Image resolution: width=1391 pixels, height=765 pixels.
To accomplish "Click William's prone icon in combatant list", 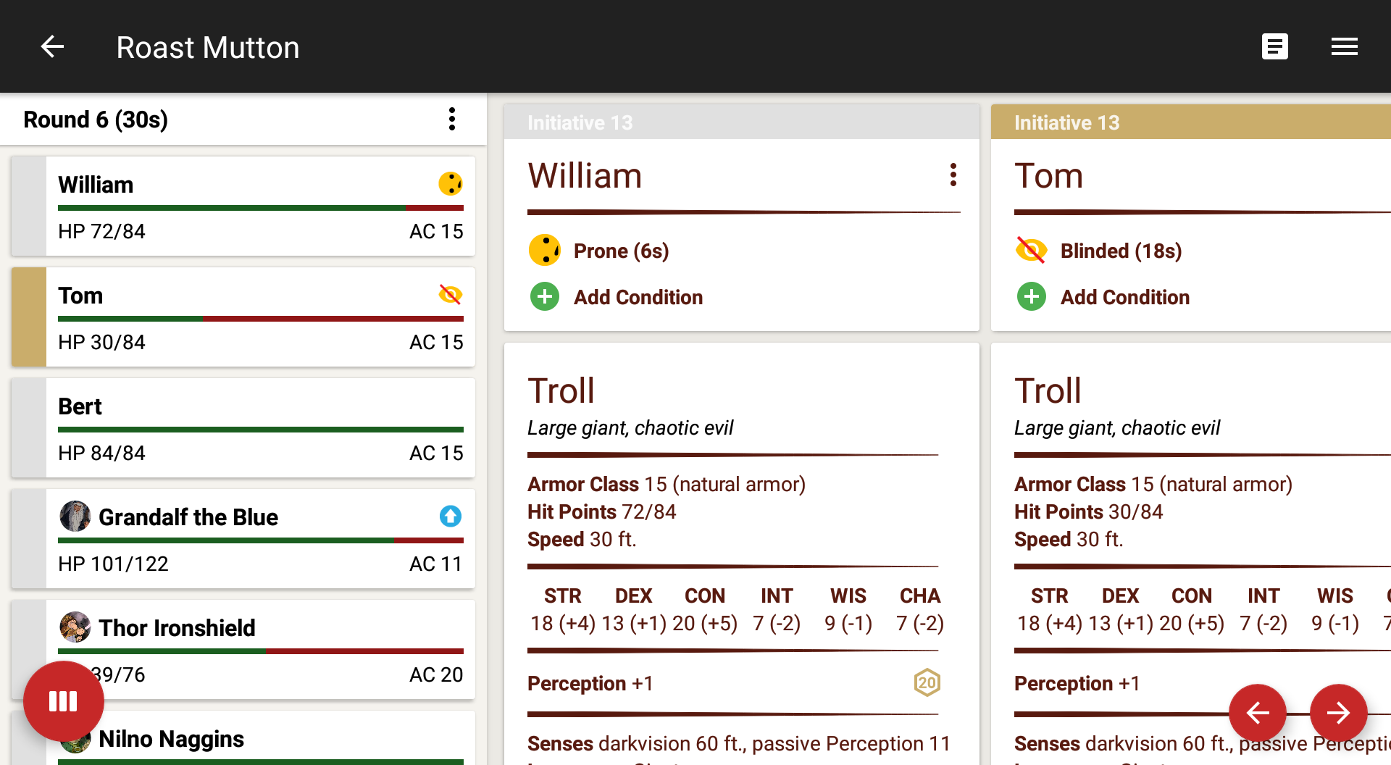I will 450,184.
